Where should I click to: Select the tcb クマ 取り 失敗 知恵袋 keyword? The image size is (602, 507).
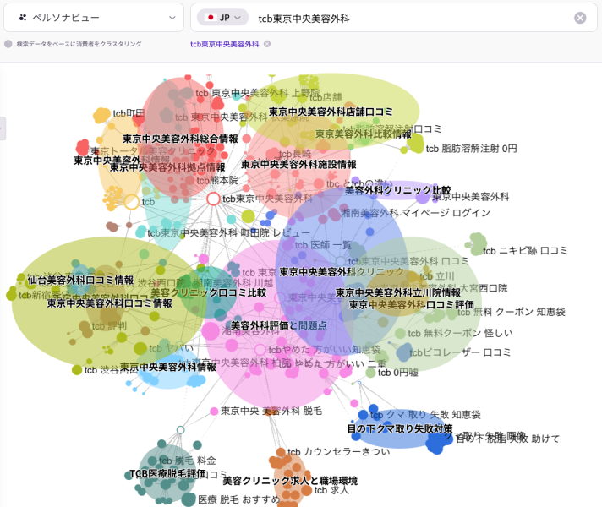click(x=425, y=415)
